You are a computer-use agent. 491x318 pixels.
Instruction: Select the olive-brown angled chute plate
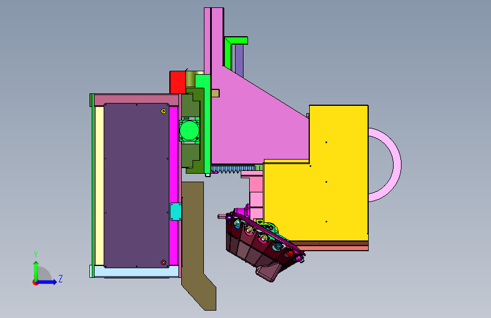[194, 238]
